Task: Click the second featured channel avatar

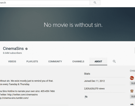Action: point(132,91)
